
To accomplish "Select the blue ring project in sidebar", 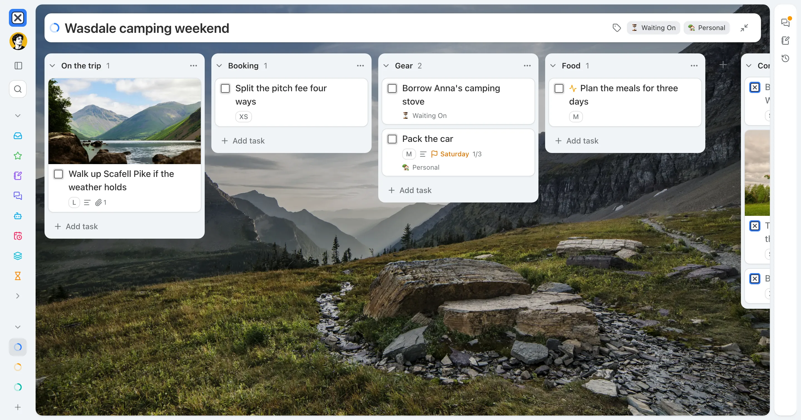I will pos(18,347).
